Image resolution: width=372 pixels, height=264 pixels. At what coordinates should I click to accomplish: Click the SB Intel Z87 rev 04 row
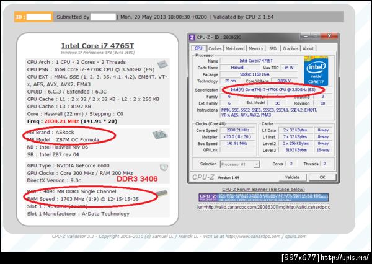pos(53,154)
